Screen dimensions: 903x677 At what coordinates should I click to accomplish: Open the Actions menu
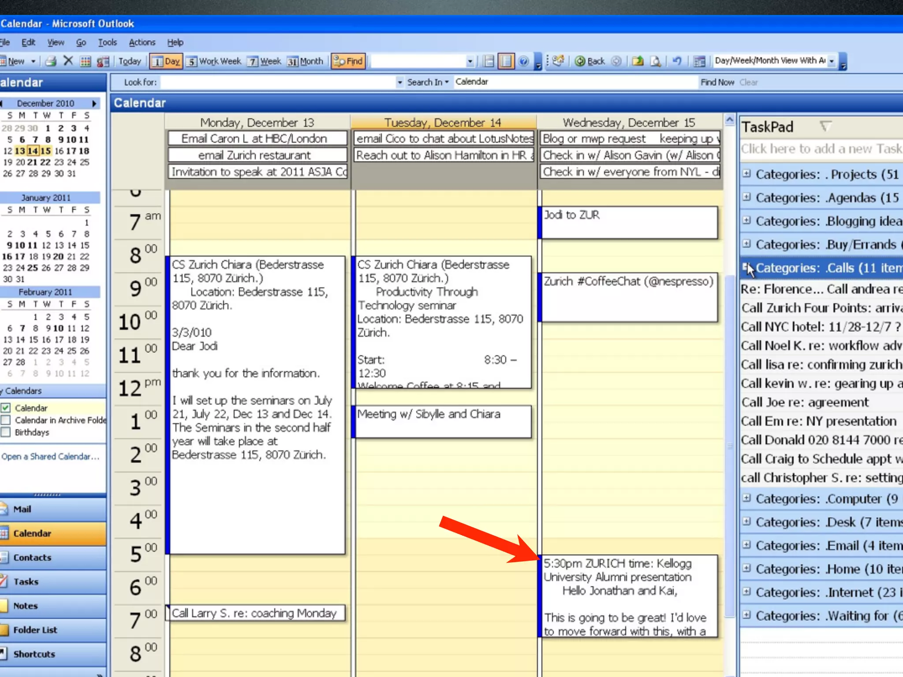pos(142,42)
